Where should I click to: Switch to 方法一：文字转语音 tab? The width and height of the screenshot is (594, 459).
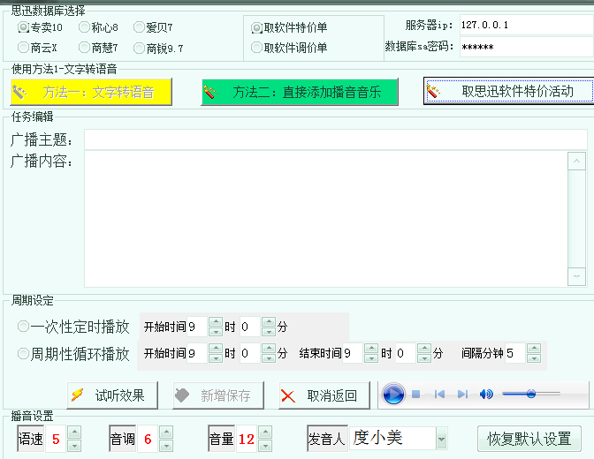[90, 92]
